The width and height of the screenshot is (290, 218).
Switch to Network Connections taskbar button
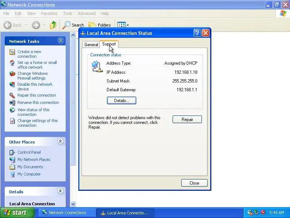tap(67, 213)
